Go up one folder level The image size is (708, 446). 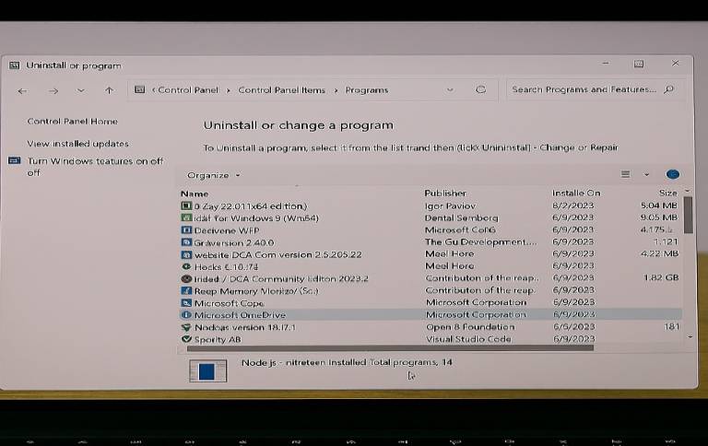[x=109, y=90]
